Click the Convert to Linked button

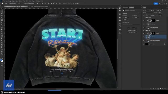pyautogui.click(x=132, y=30)
